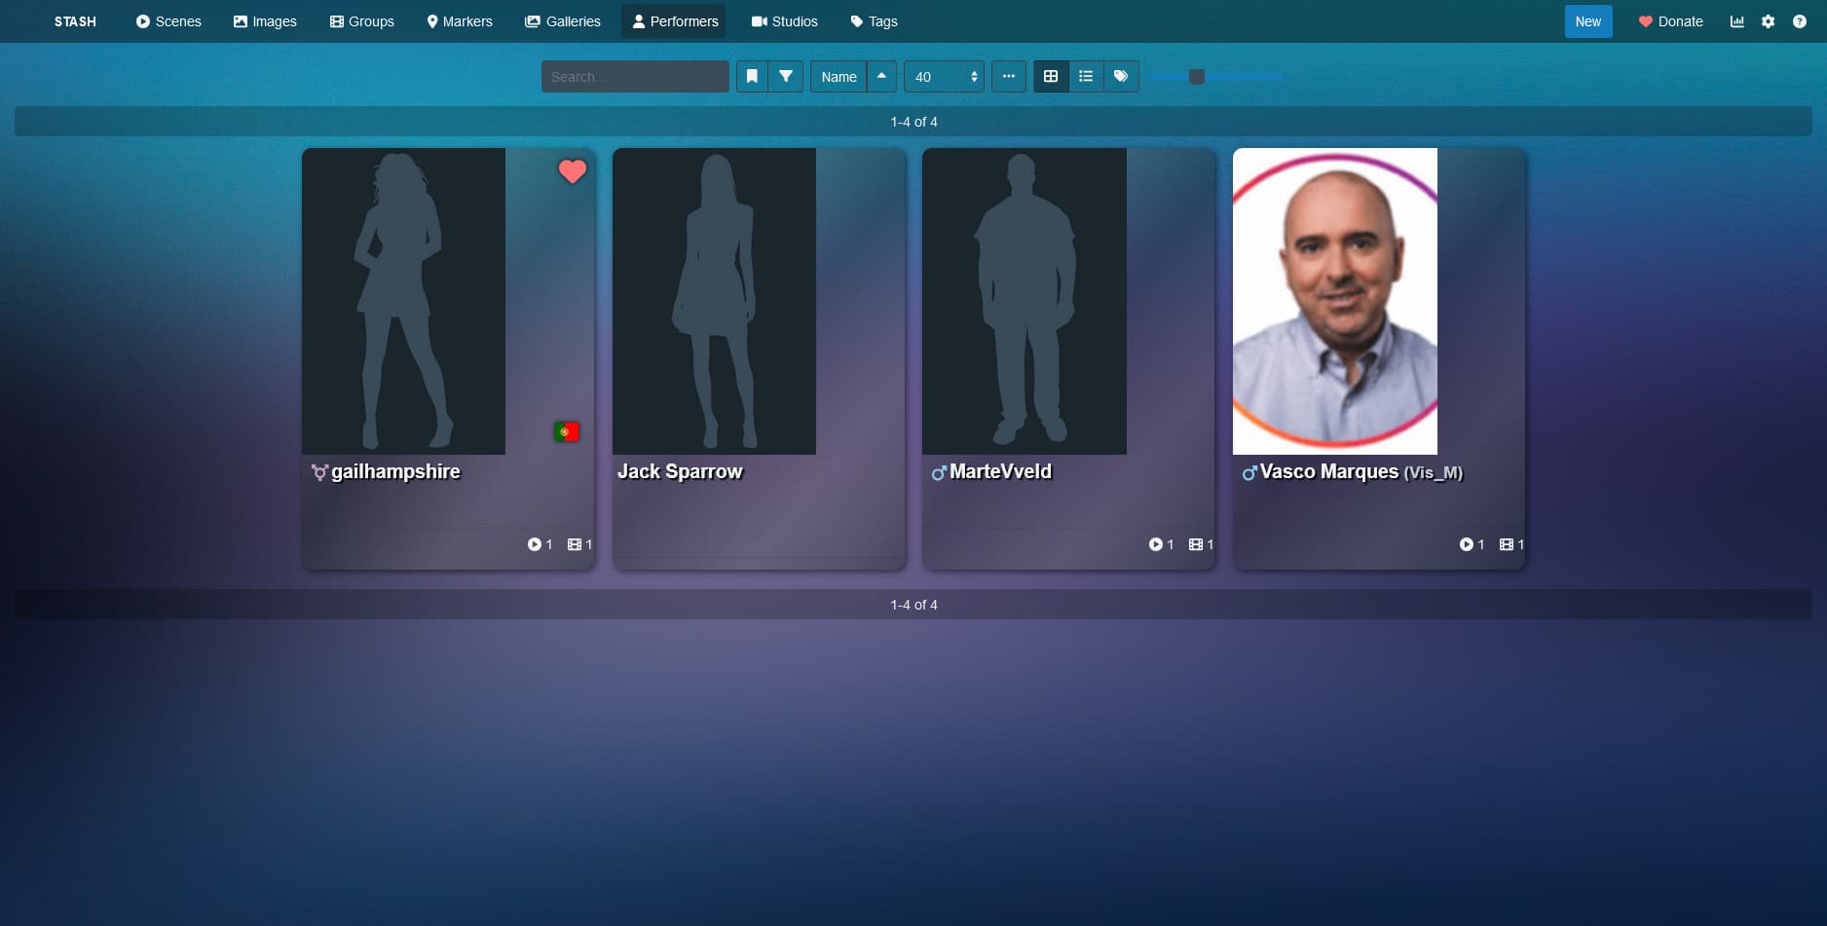The width and height of the screenshot is (1827, 926).
Task: Click MarteVveld male gender icon
Action: point(939,473)
